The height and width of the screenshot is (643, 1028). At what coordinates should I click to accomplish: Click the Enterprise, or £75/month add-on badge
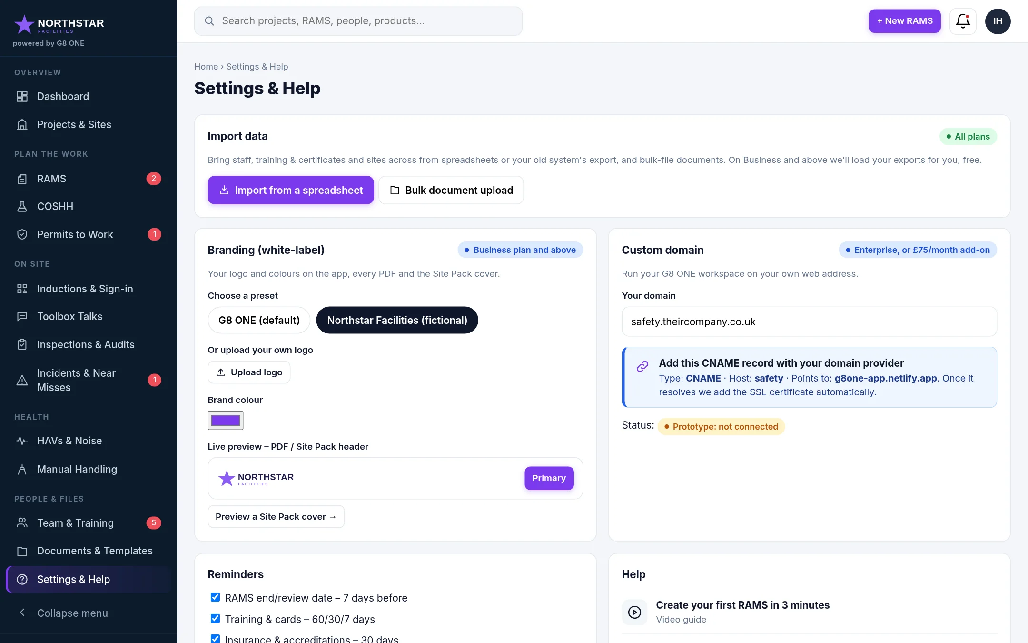[x=918, y=250]
